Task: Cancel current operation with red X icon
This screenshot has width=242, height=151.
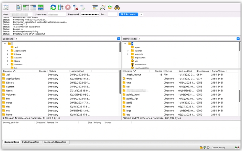Action: (68, 7)
